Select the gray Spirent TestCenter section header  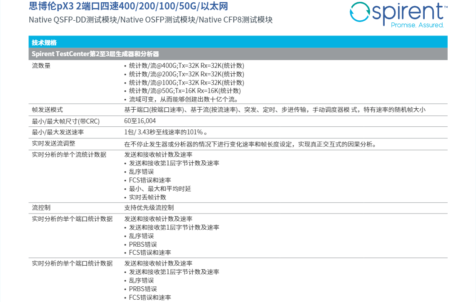tap(238, 54)
